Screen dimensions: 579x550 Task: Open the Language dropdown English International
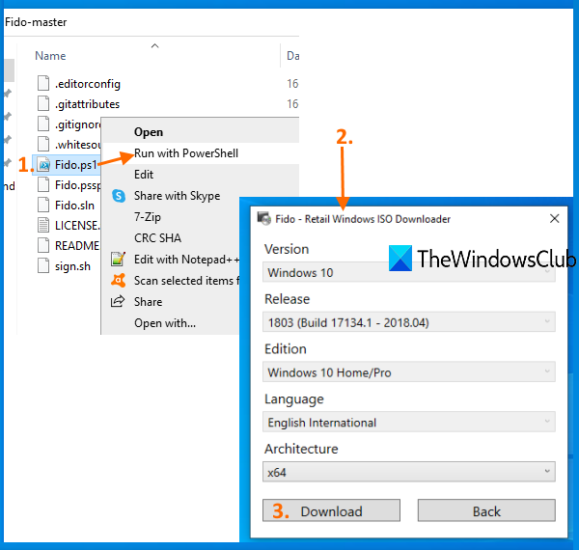tap(409, 422)
